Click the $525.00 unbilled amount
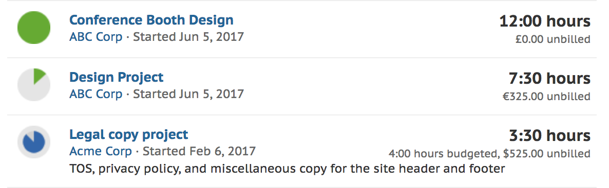The width and height of the screenshot is (609, 188). pyautogui.click(x=547, y=154)
